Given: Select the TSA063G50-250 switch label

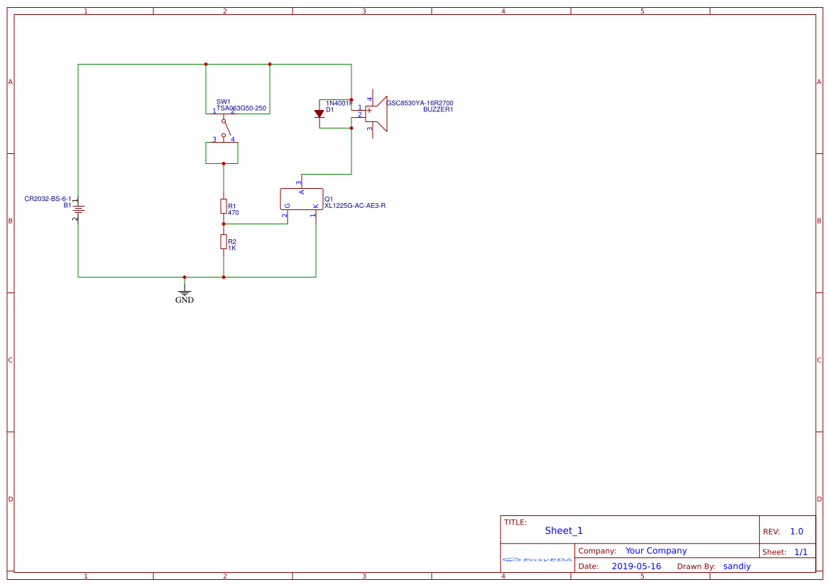Looking at the screenshot, I should tap(241, 109).
